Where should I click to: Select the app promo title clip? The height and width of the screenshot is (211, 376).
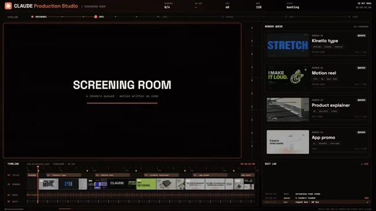click(210, 175)
